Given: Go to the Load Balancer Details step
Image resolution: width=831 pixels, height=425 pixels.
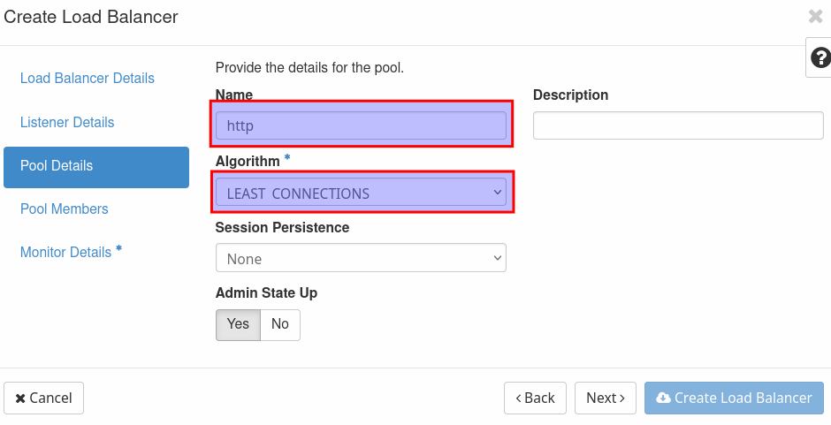Looking at the screenshot, I should (88, 79).
